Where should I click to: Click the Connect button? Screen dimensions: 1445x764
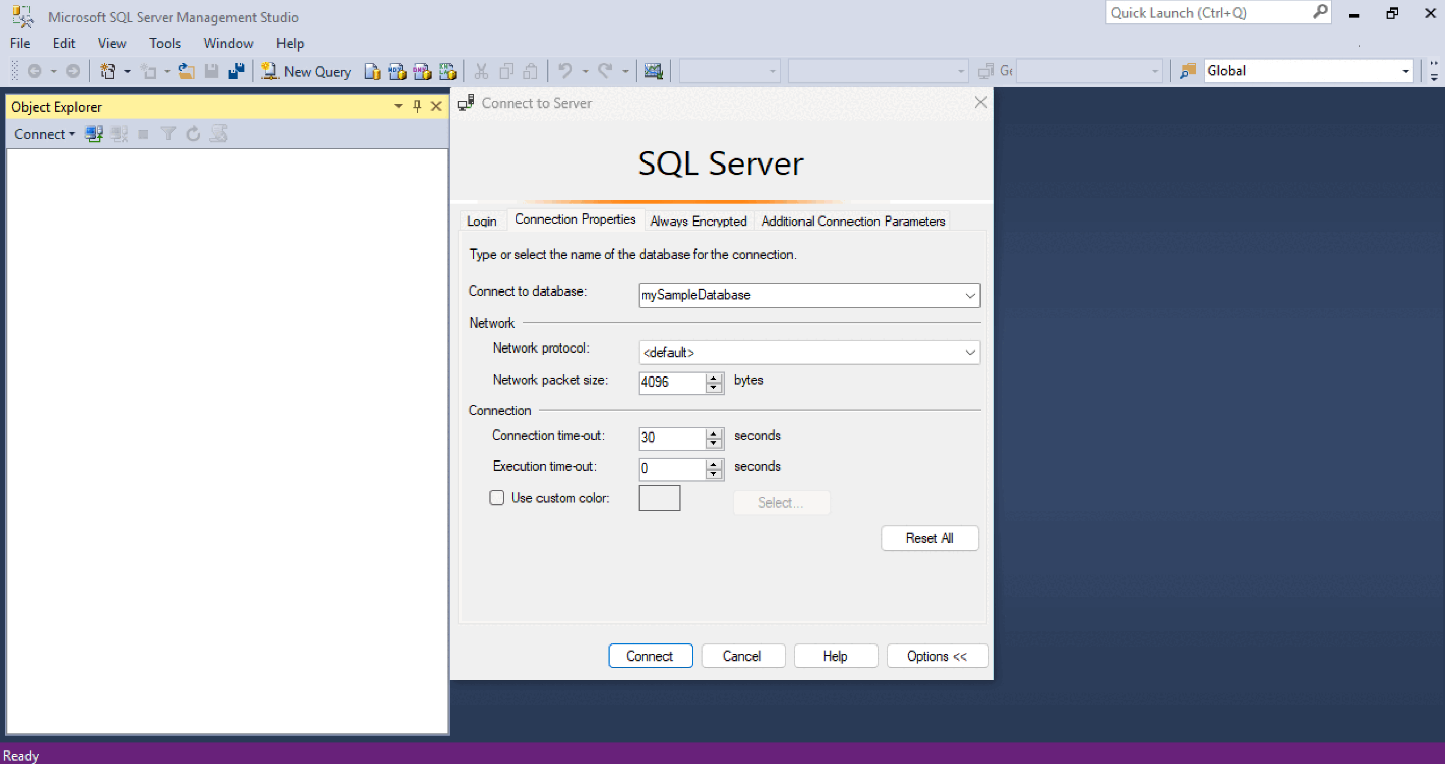(649, 656)
